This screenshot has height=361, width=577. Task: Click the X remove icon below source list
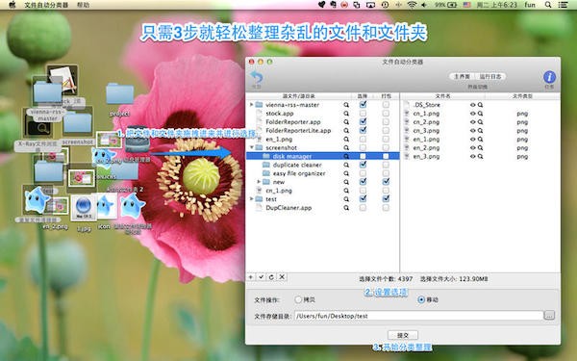tap(282, 277)
